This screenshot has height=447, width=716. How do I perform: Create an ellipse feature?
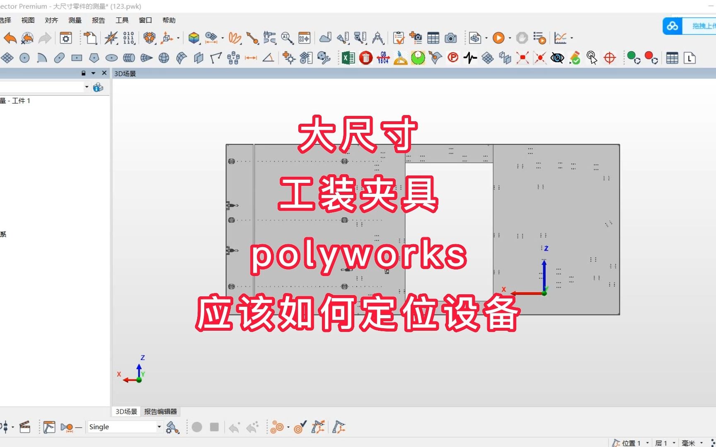[x=111, y=58]
